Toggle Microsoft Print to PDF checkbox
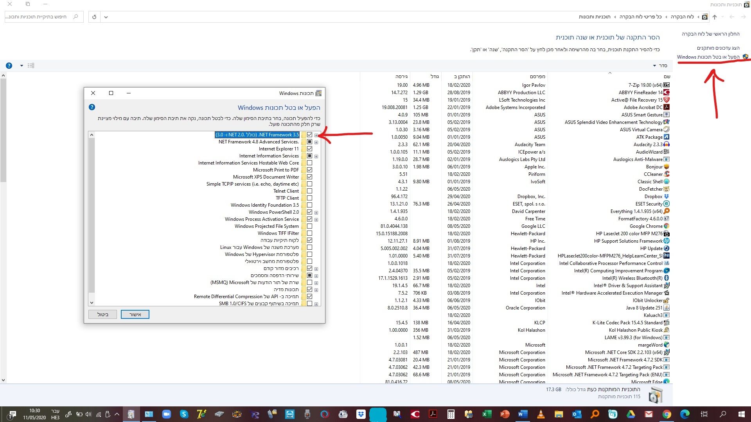 tap(309, 170)
